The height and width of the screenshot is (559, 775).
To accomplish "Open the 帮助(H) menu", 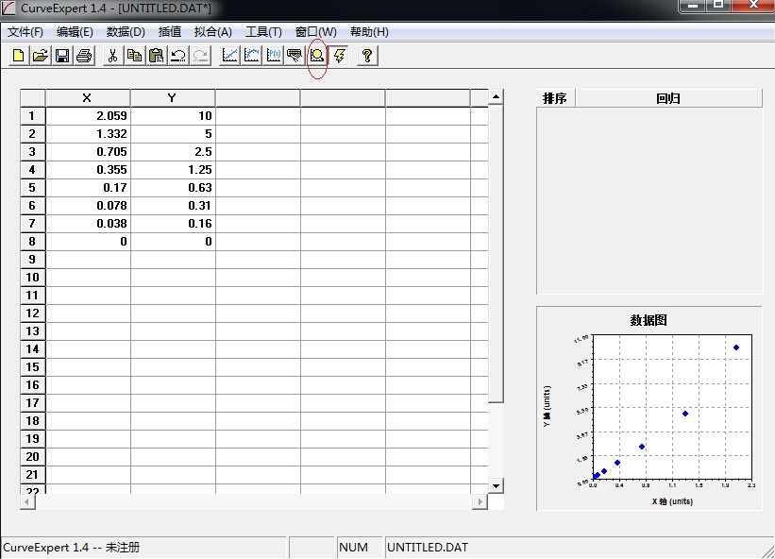I will pyautogui.click(x=369, y=32).
